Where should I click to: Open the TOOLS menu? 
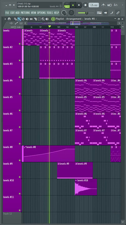coord(50,13)
